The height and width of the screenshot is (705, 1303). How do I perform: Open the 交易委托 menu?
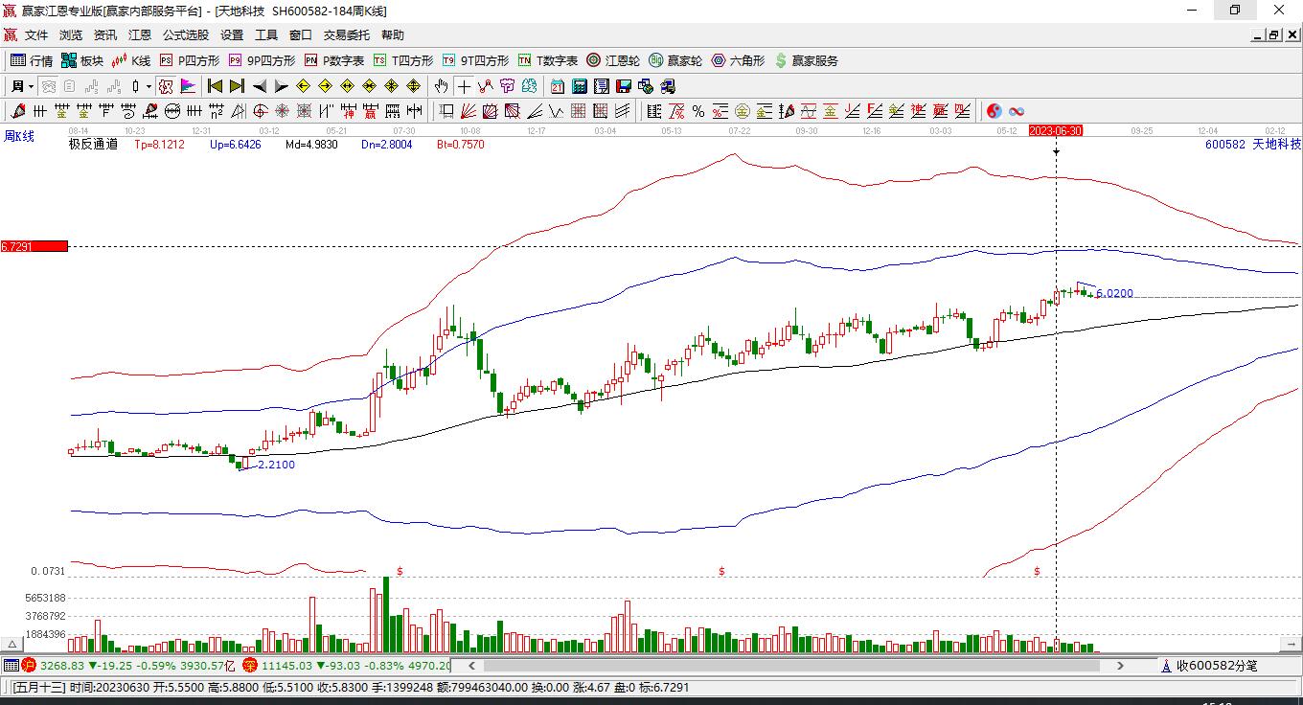click(x=346, y=35)
